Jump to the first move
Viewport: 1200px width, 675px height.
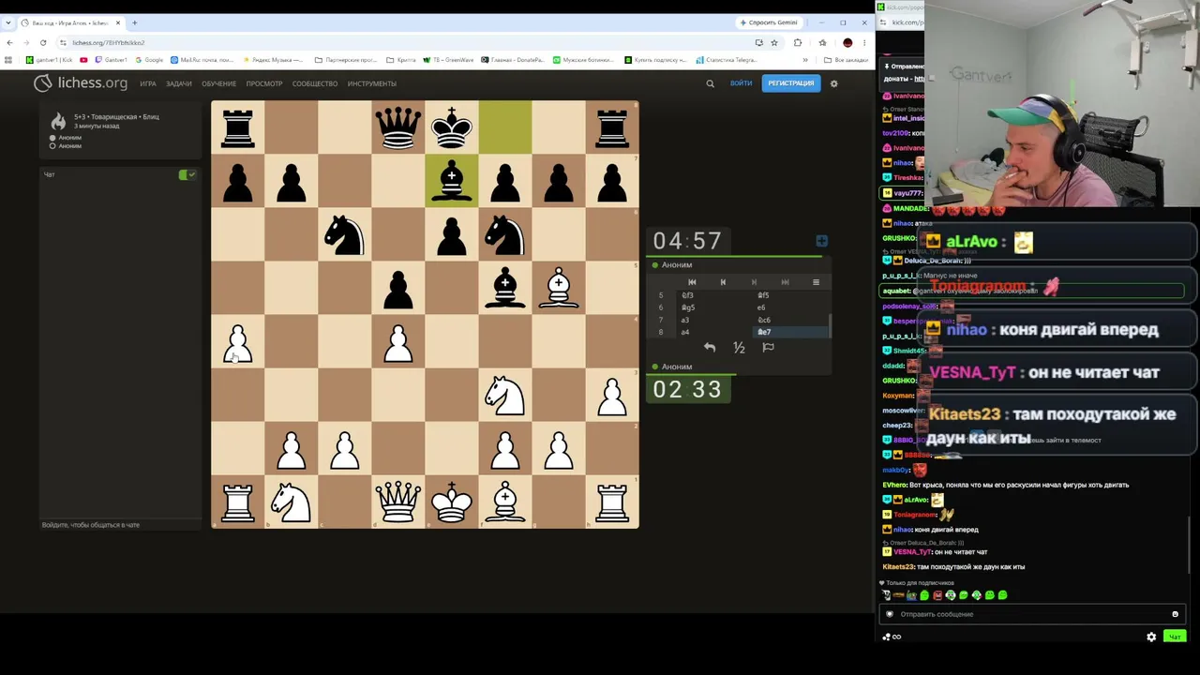(692, 282)
